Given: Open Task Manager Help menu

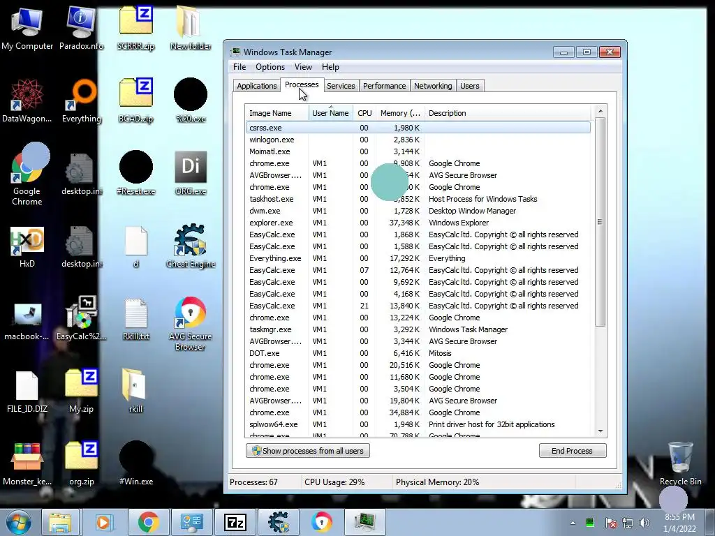Looking at the screenshot, I should 330,67.
